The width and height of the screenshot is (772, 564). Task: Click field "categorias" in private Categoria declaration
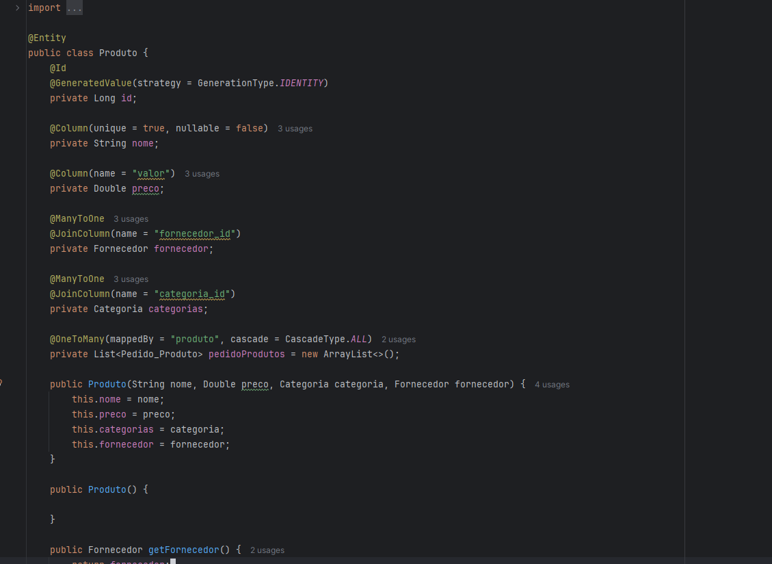176,309
